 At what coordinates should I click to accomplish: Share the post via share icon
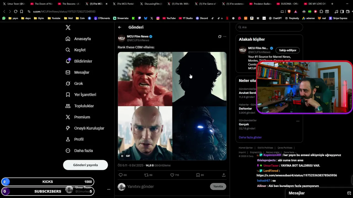click(x=224, y=175)
